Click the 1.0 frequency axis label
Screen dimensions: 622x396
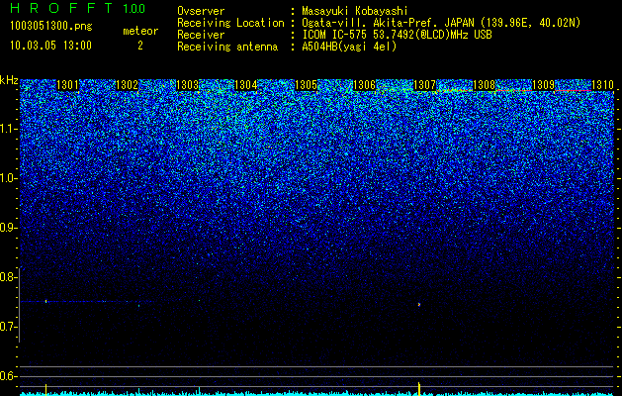8,178
